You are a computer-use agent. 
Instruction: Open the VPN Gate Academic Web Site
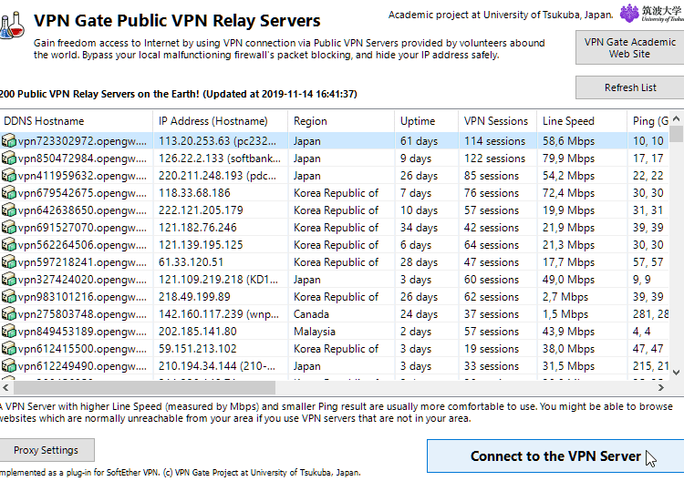pos(630,47)
